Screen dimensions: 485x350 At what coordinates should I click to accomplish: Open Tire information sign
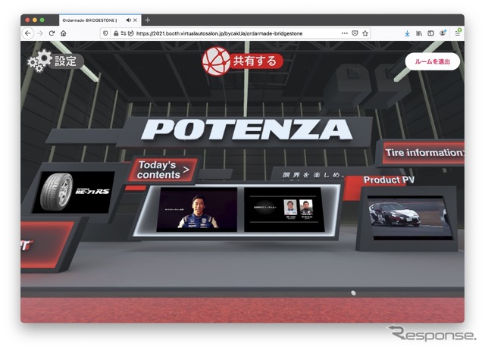pyautogui.click(x=423, y=153)
